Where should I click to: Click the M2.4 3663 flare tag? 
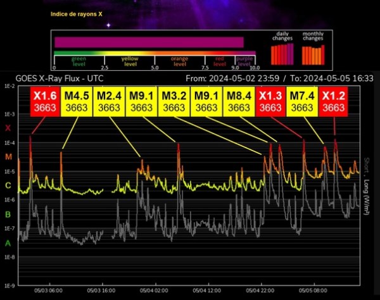[110, 101]
